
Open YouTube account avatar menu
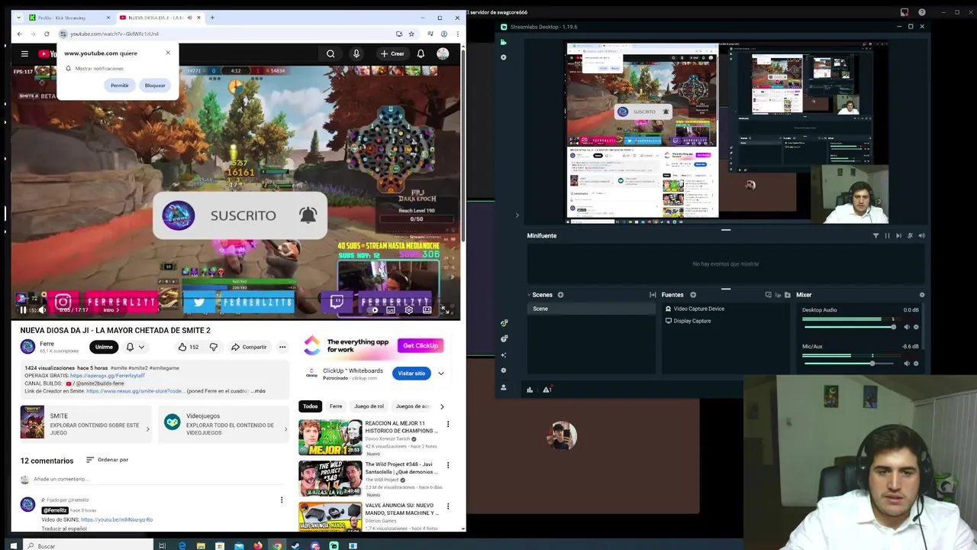point(443,53)
